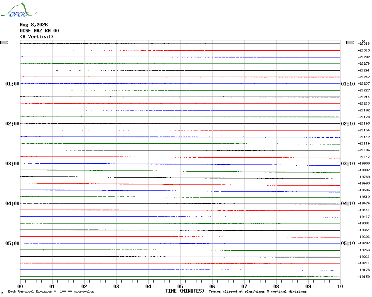Click the DC offset value '-19789'

coord(364,177)
